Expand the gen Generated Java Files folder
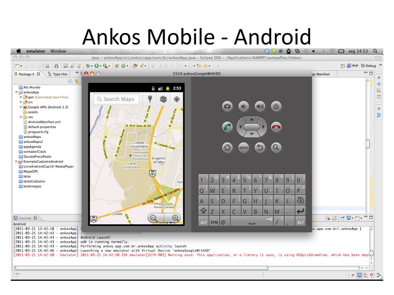Viewport: 394px width, 295px height. (x=21, y=97)
